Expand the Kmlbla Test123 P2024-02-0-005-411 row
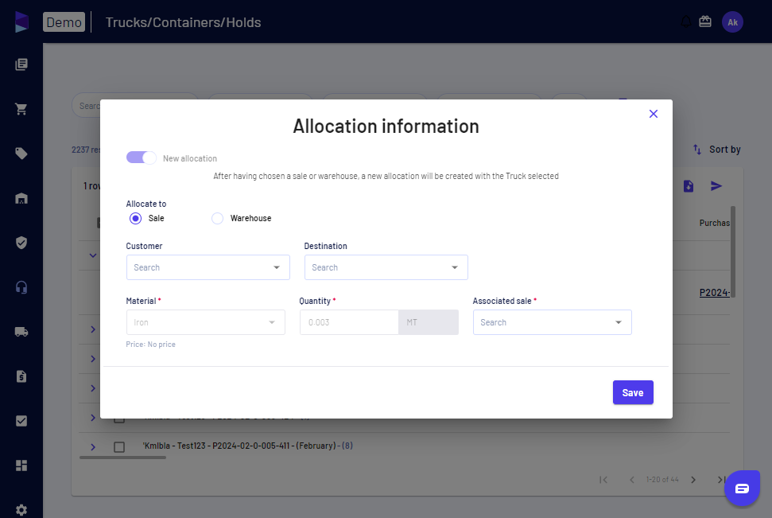Image resolution: width=772 pixels, height=518 pixels. (93, 447)
